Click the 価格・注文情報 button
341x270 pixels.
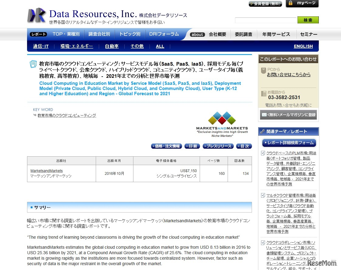click(x=167, y=146)
